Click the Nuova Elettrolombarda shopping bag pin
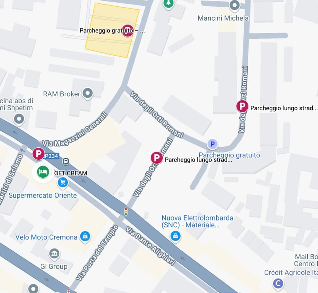The width and height of the screenshot is (318, 293). 176,236
